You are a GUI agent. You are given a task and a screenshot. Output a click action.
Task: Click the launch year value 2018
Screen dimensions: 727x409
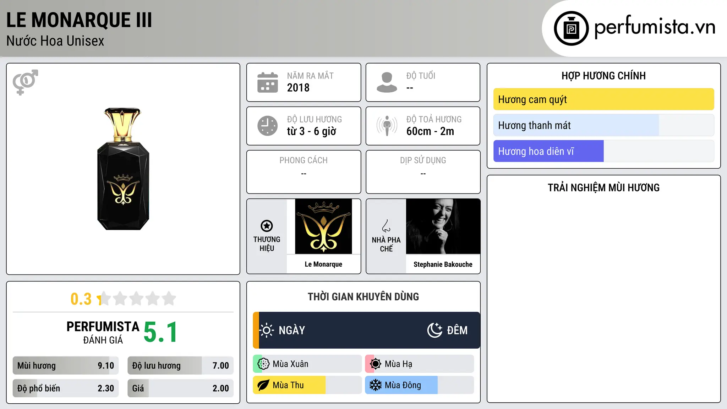298,88
